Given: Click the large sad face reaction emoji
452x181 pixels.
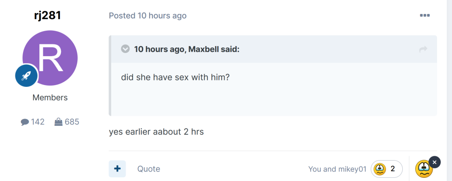Looking at the screenshot, I should [424, 169].
